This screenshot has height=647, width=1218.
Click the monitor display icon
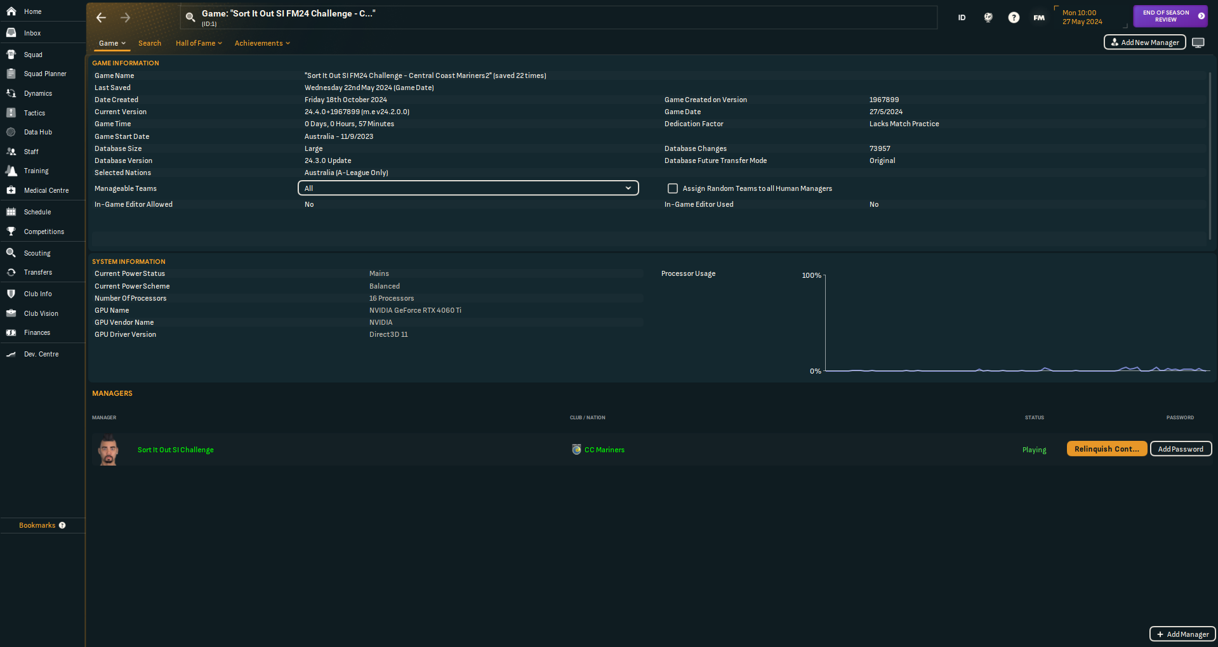pos(1198,42)
